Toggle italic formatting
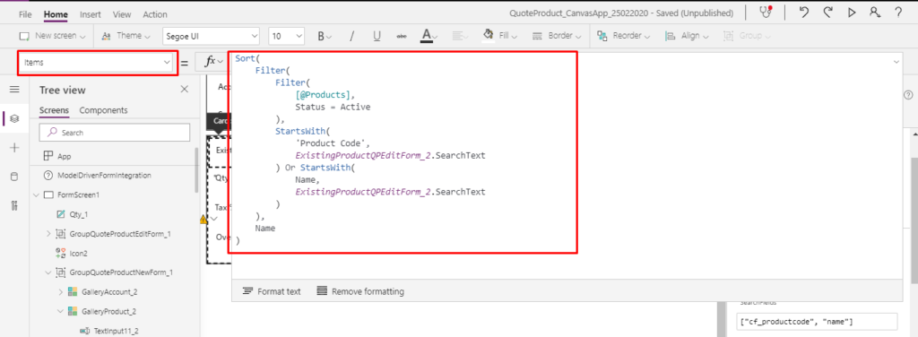Image resolution: width=918 pixels, height=337 pixels. tap(351, 36)
